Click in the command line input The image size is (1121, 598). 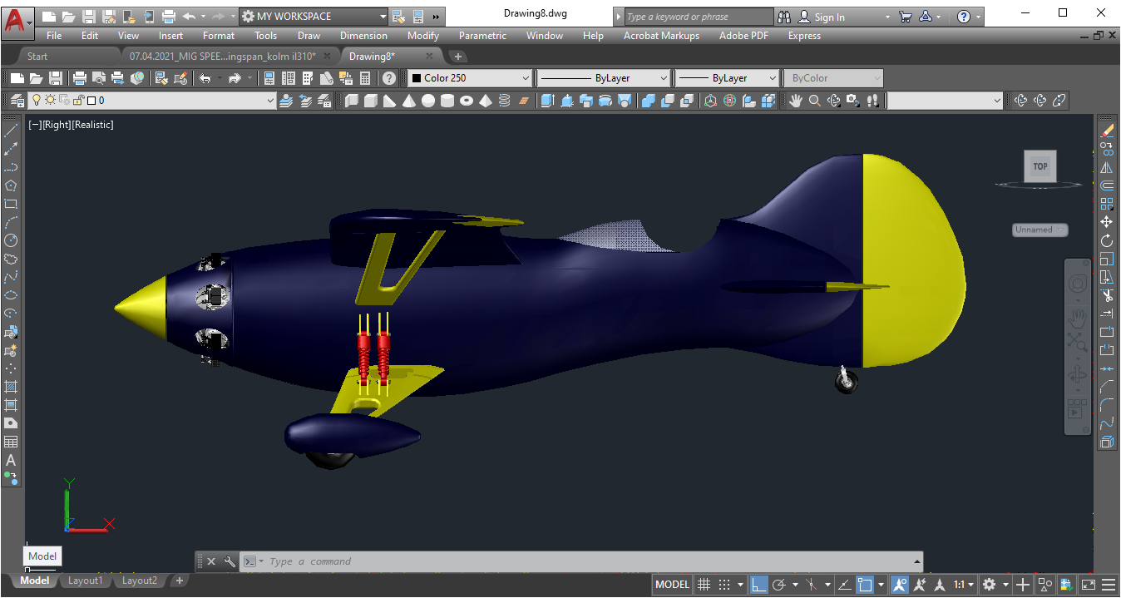click(582, 561)
